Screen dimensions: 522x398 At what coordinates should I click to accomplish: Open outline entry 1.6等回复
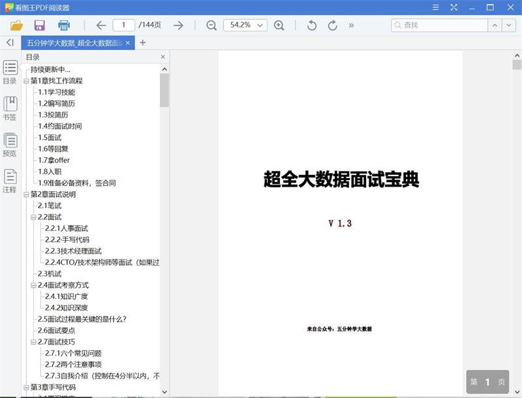[x=53, y=149]
